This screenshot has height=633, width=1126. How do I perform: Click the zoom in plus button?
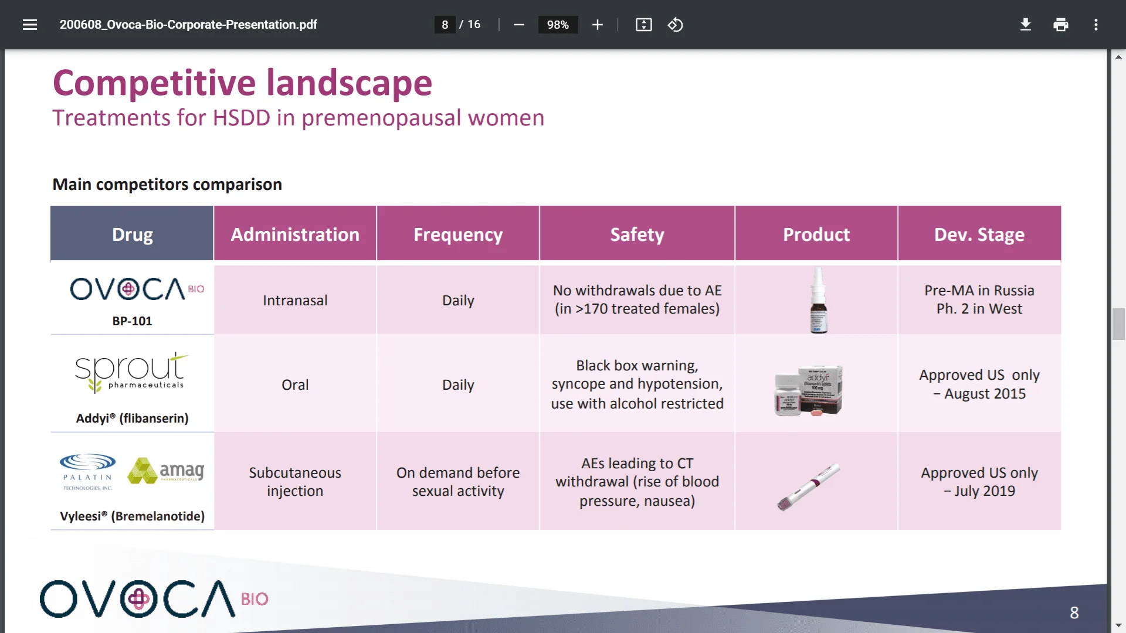pos(597,25)
